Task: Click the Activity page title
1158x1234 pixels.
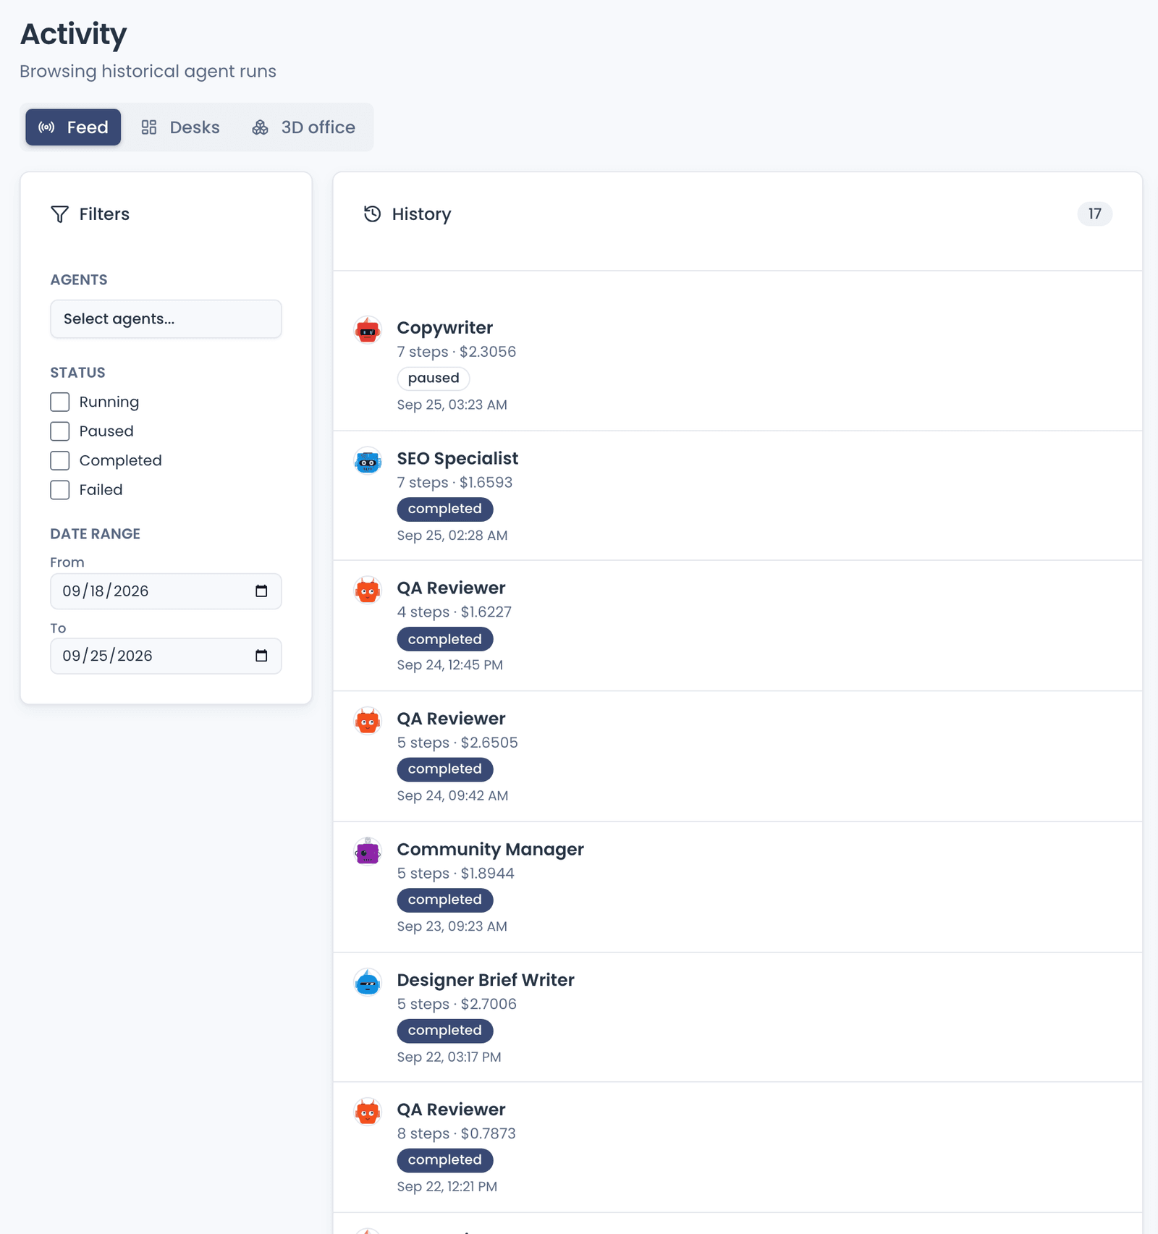Action: [73, 34]
